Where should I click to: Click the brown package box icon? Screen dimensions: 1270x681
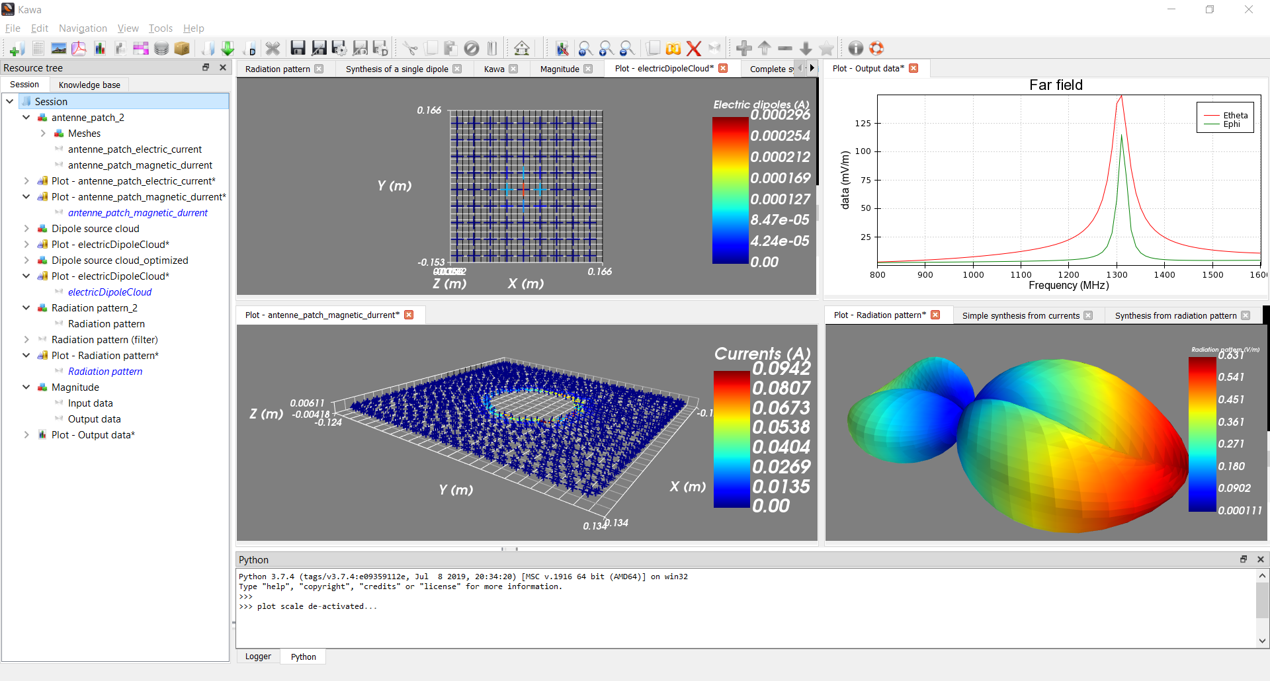click(x=182, y=49)
